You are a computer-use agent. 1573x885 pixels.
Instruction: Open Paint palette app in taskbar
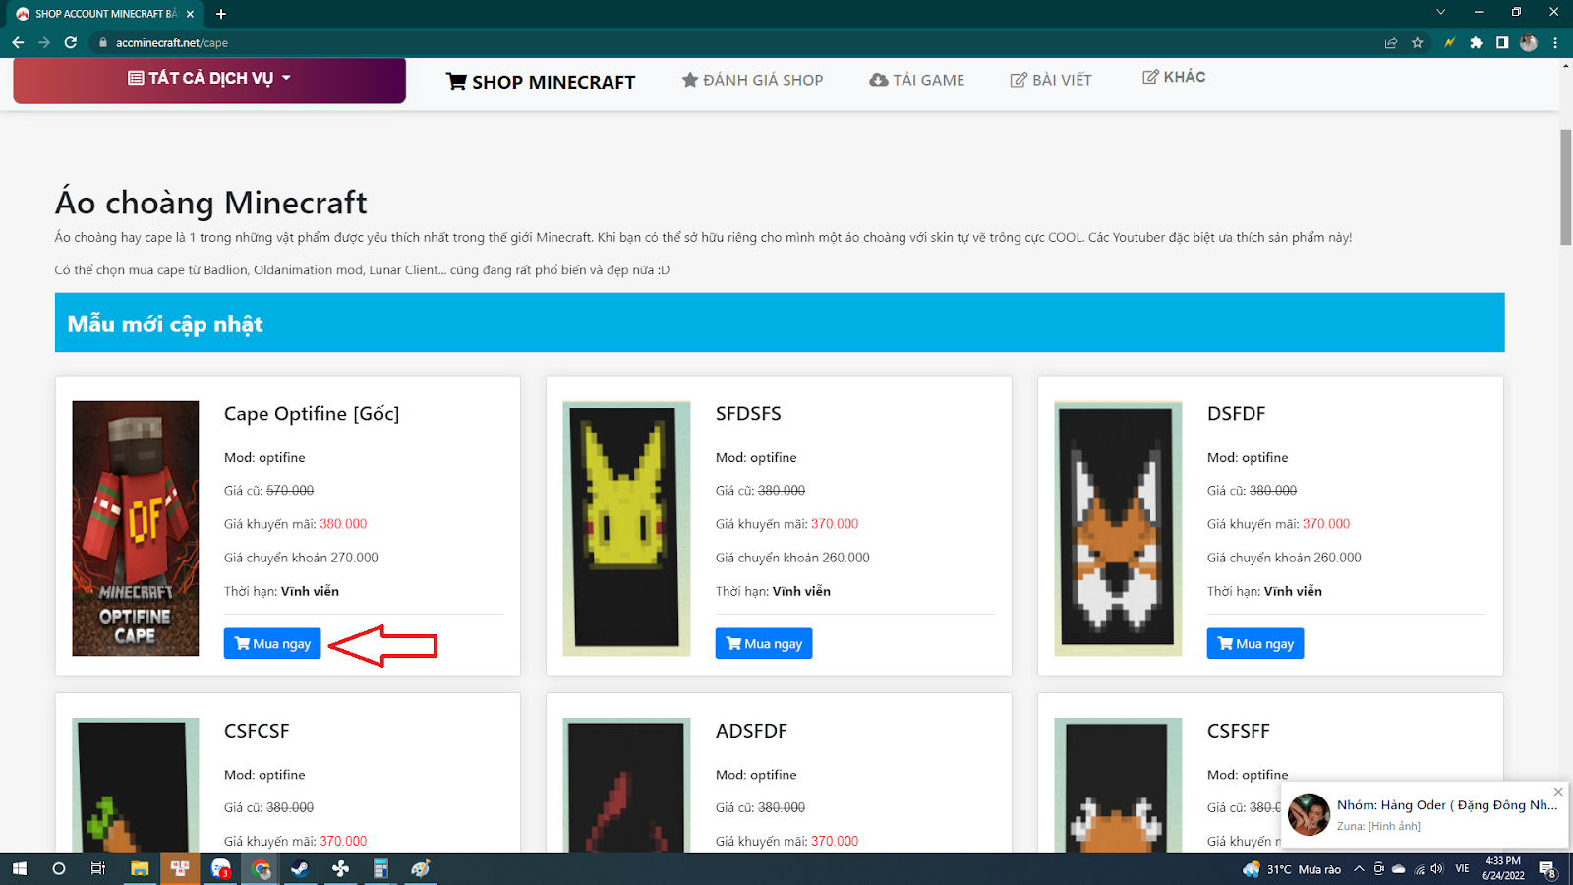(x=421, y=869)
